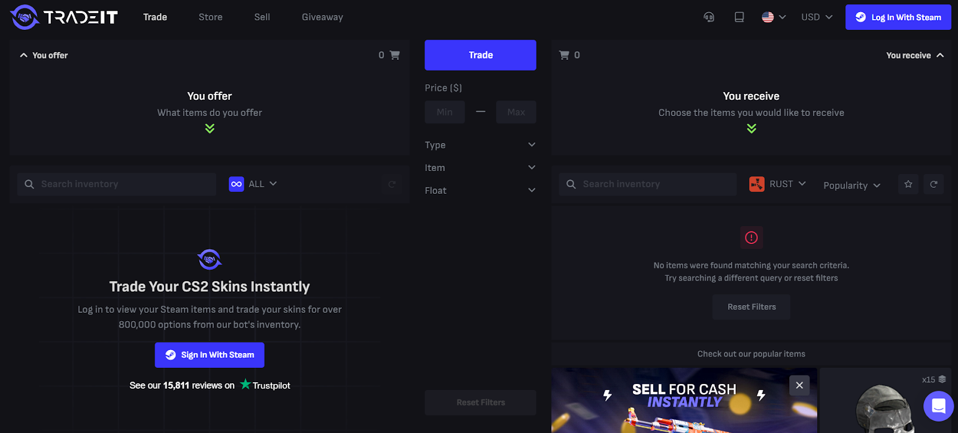
Task: Click the offer cart icon
Action: click(395, 55)
